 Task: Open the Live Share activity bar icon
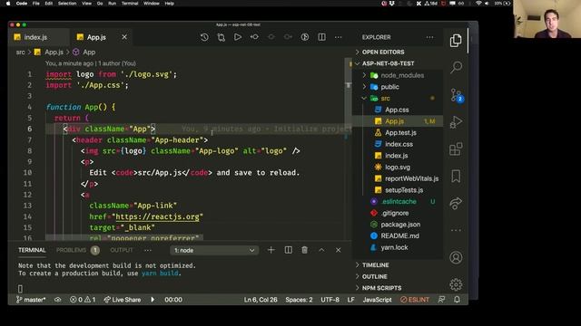[x=456, y=203]
